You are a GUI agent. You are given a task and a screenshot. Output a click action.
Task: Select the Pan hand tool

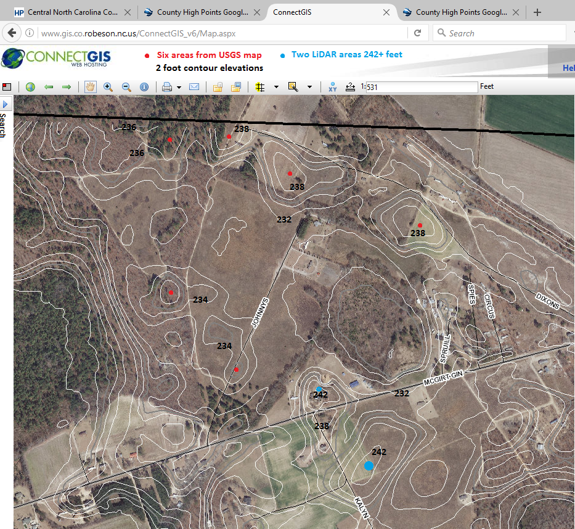[90, 87]
